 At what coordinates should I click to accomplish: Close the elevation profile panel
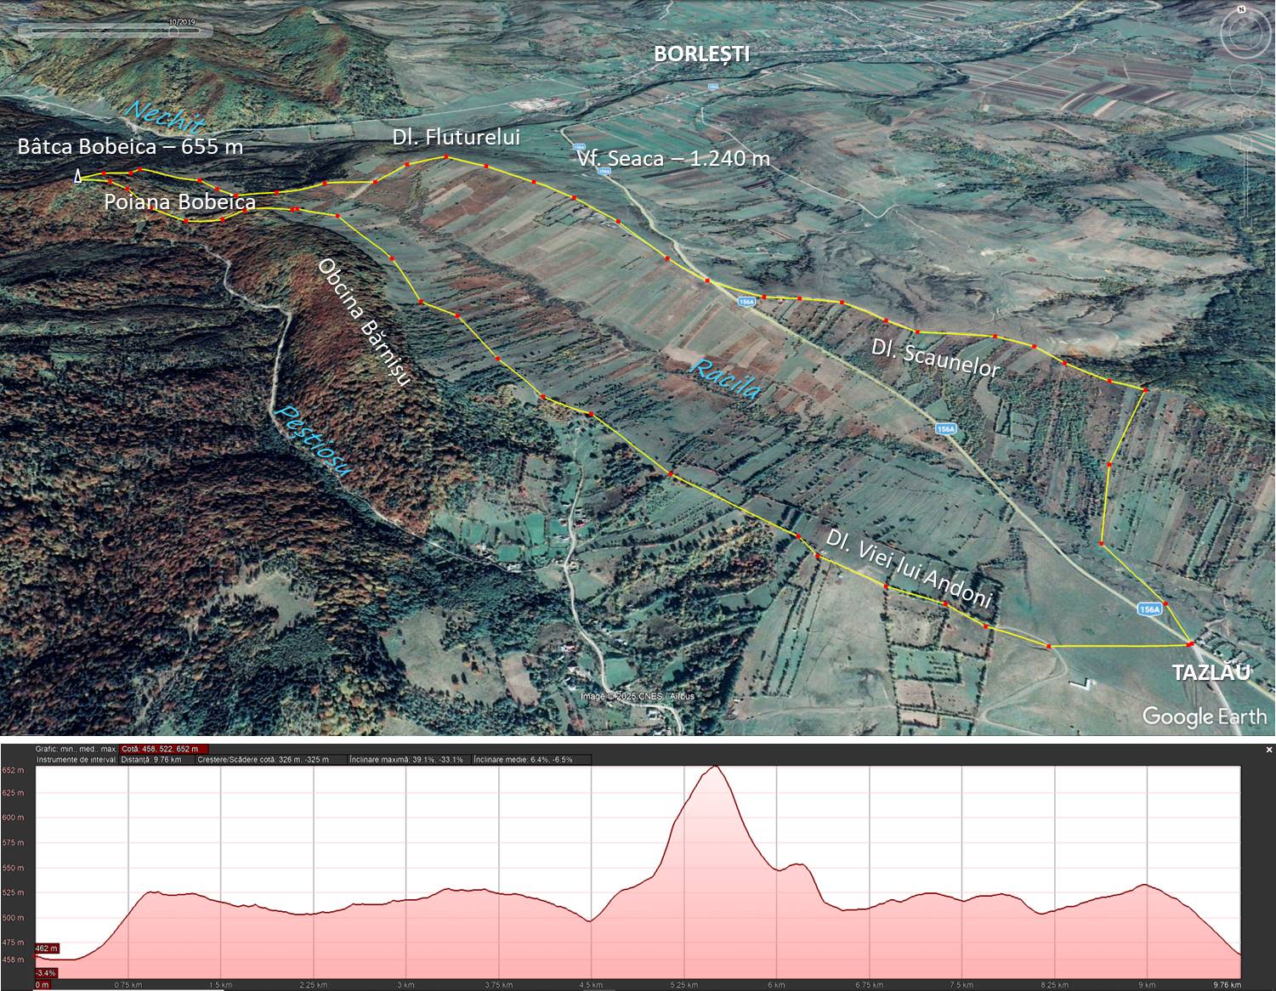(1268, 750)
